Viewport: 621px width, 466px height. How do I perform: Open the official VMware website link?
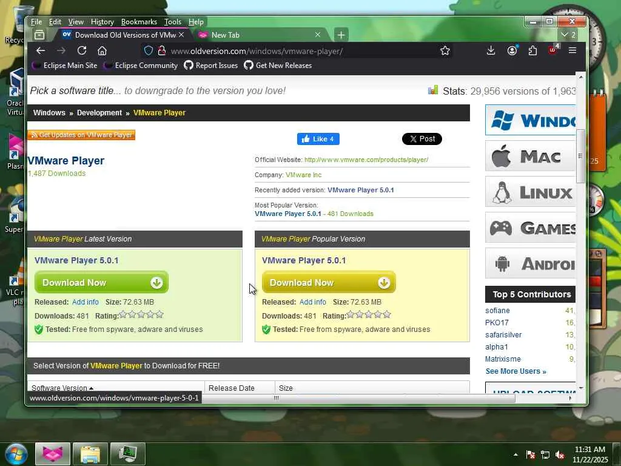(x=366, y=160)
